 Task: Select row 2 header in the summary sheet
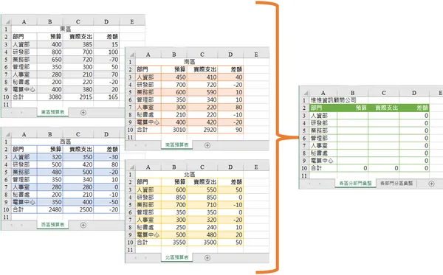tap(304, 108)
